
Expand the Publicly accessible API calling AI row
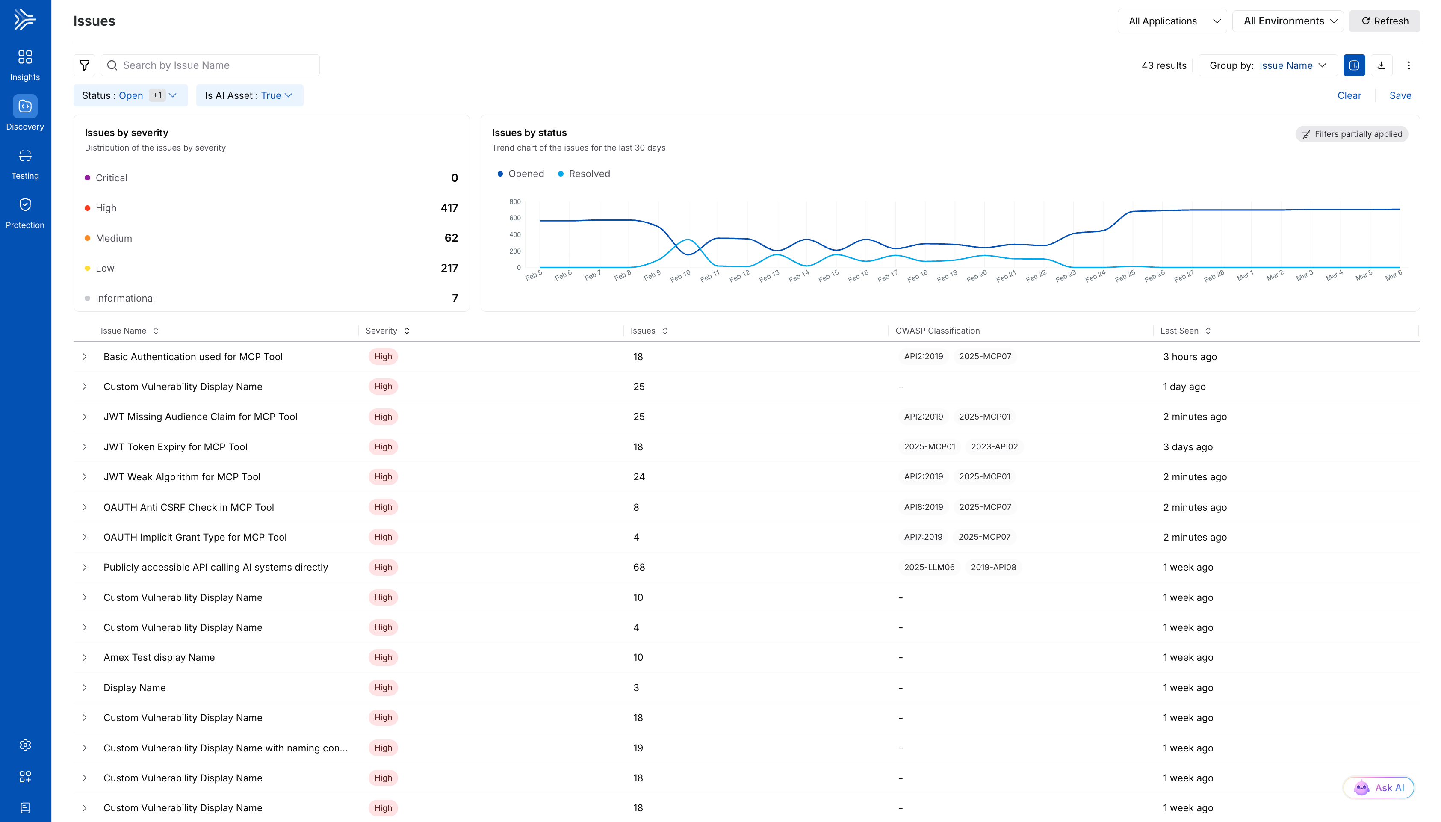84,568
